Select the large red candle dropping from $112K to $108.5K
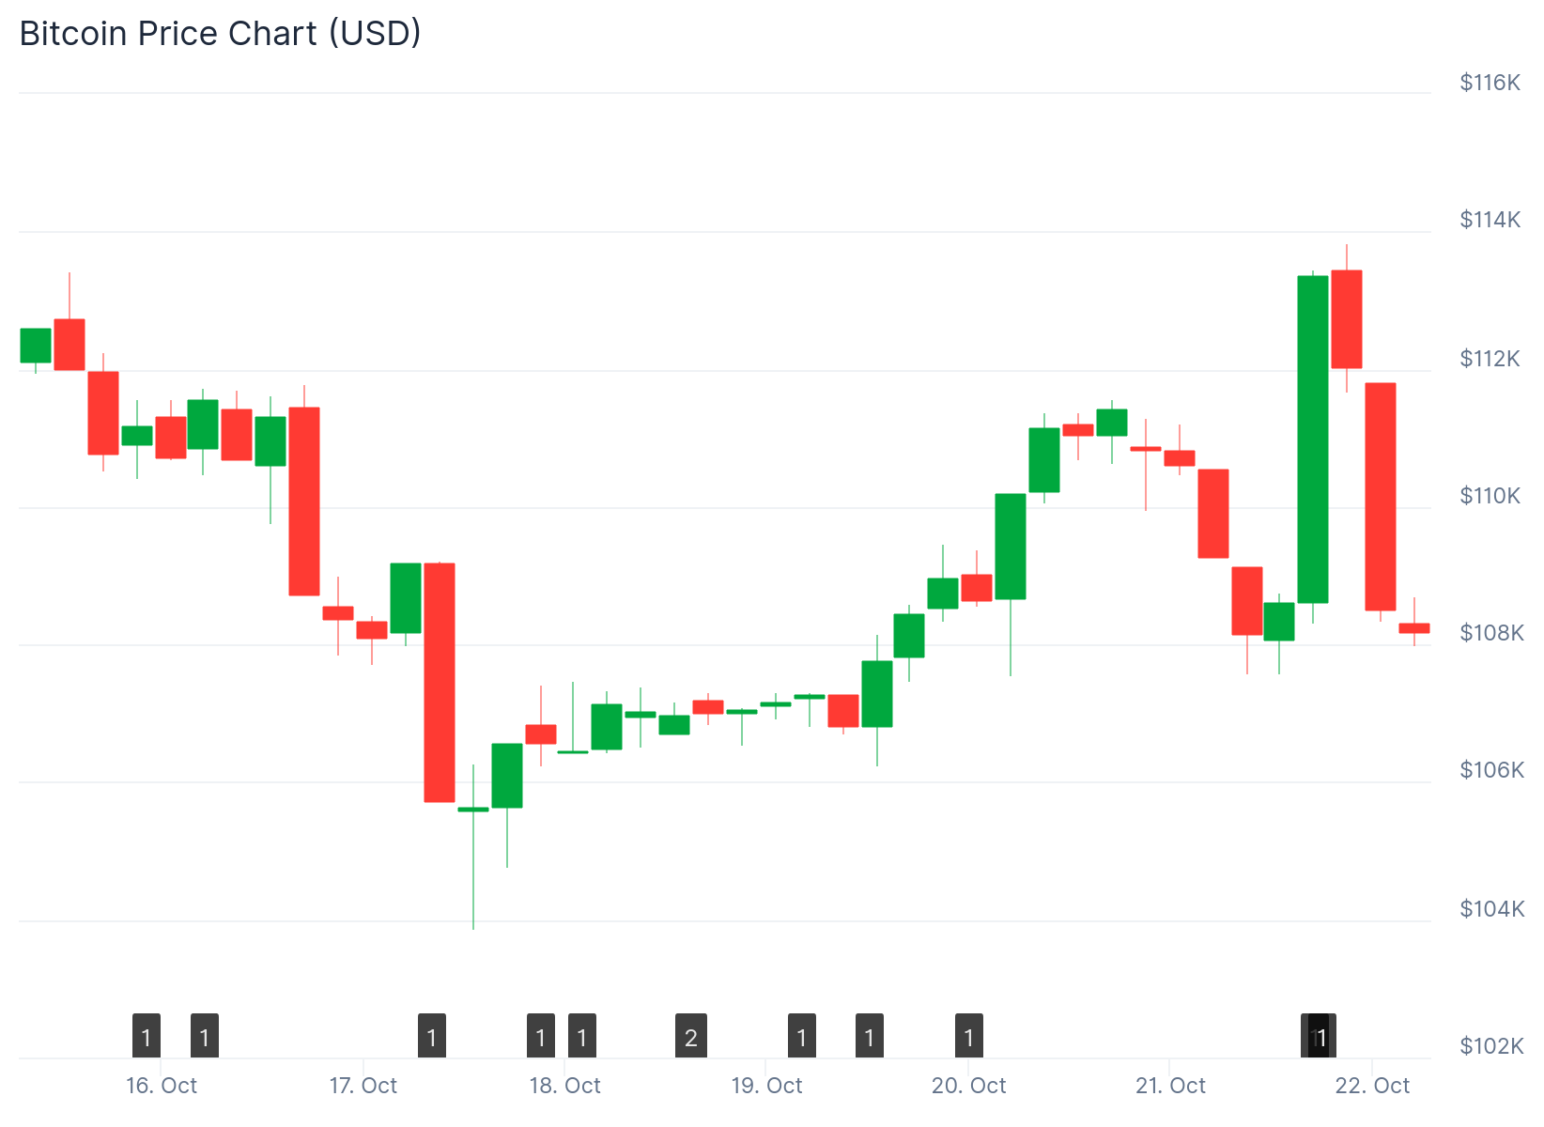The image size is (1544, 1127). [x=1381, y=497]
